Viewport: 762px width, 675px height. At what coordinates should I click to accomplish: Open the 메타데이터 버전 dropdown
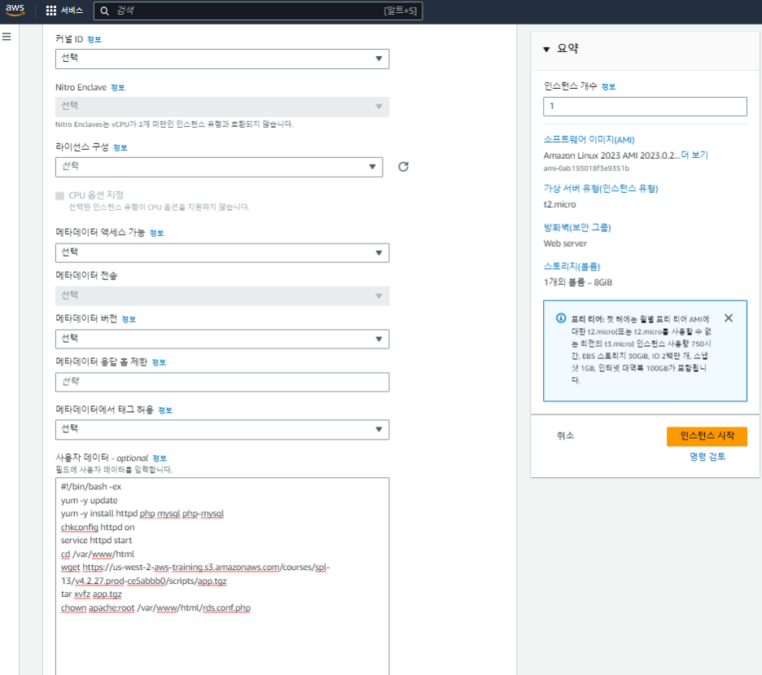click(222, 339)
